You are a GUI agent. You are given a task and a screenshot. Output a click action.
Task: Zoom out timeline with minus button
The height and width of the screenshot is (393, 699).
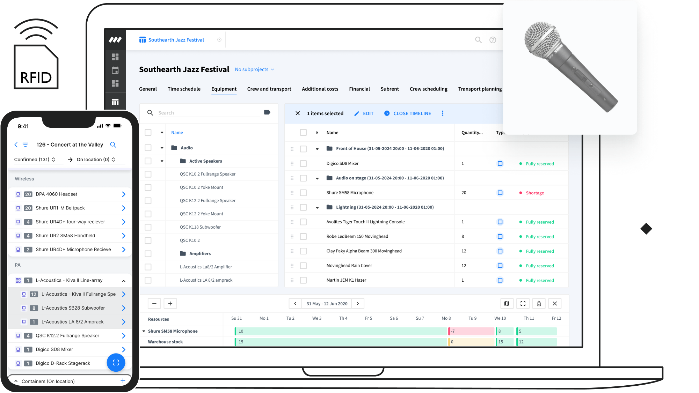(154, 303)
